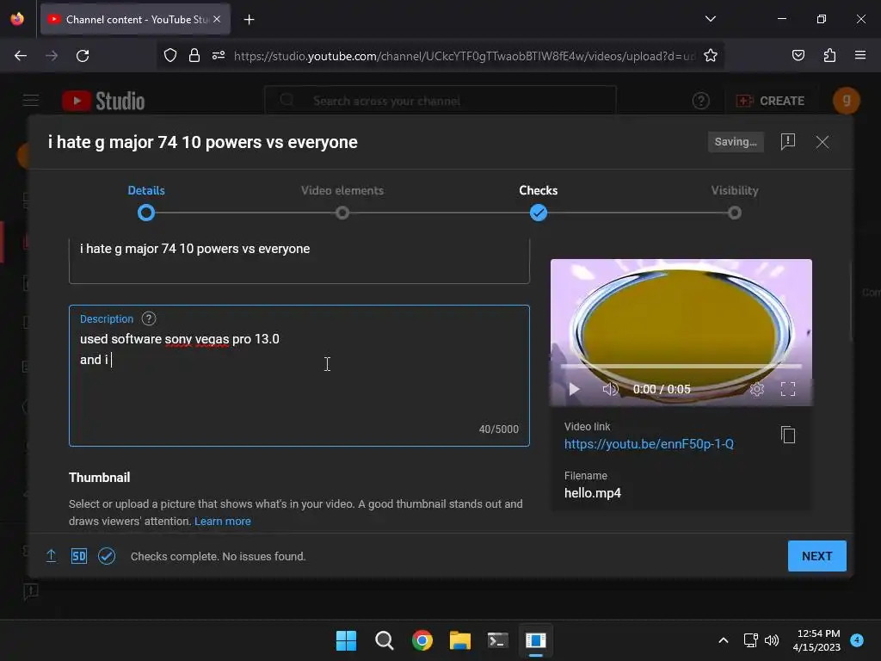Screen dimensions: 881x661
Task: Click the hello.mp4 filename text
Action: (592, 493)
